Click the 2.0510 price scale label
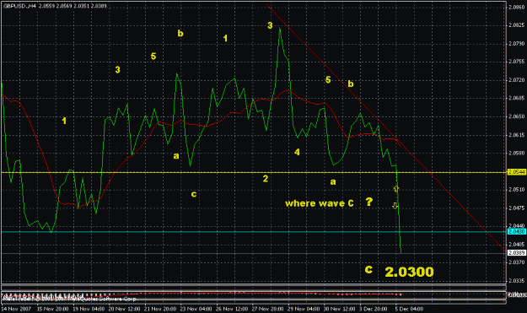The image size is (527, 313). point(517,190)
